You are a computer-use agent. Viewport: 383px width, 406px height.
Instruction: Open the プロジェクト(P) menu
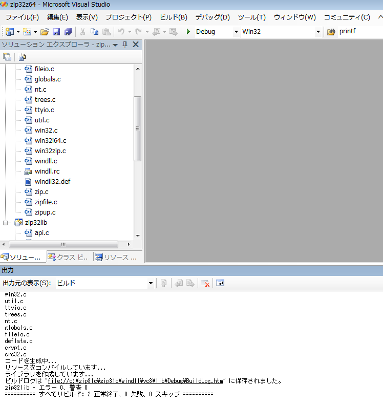pos(129,17)
